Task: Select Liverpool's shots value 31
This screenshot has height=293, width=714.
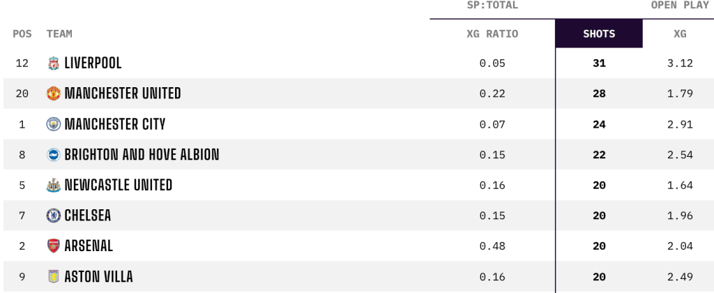Action: tap(599, 63)
